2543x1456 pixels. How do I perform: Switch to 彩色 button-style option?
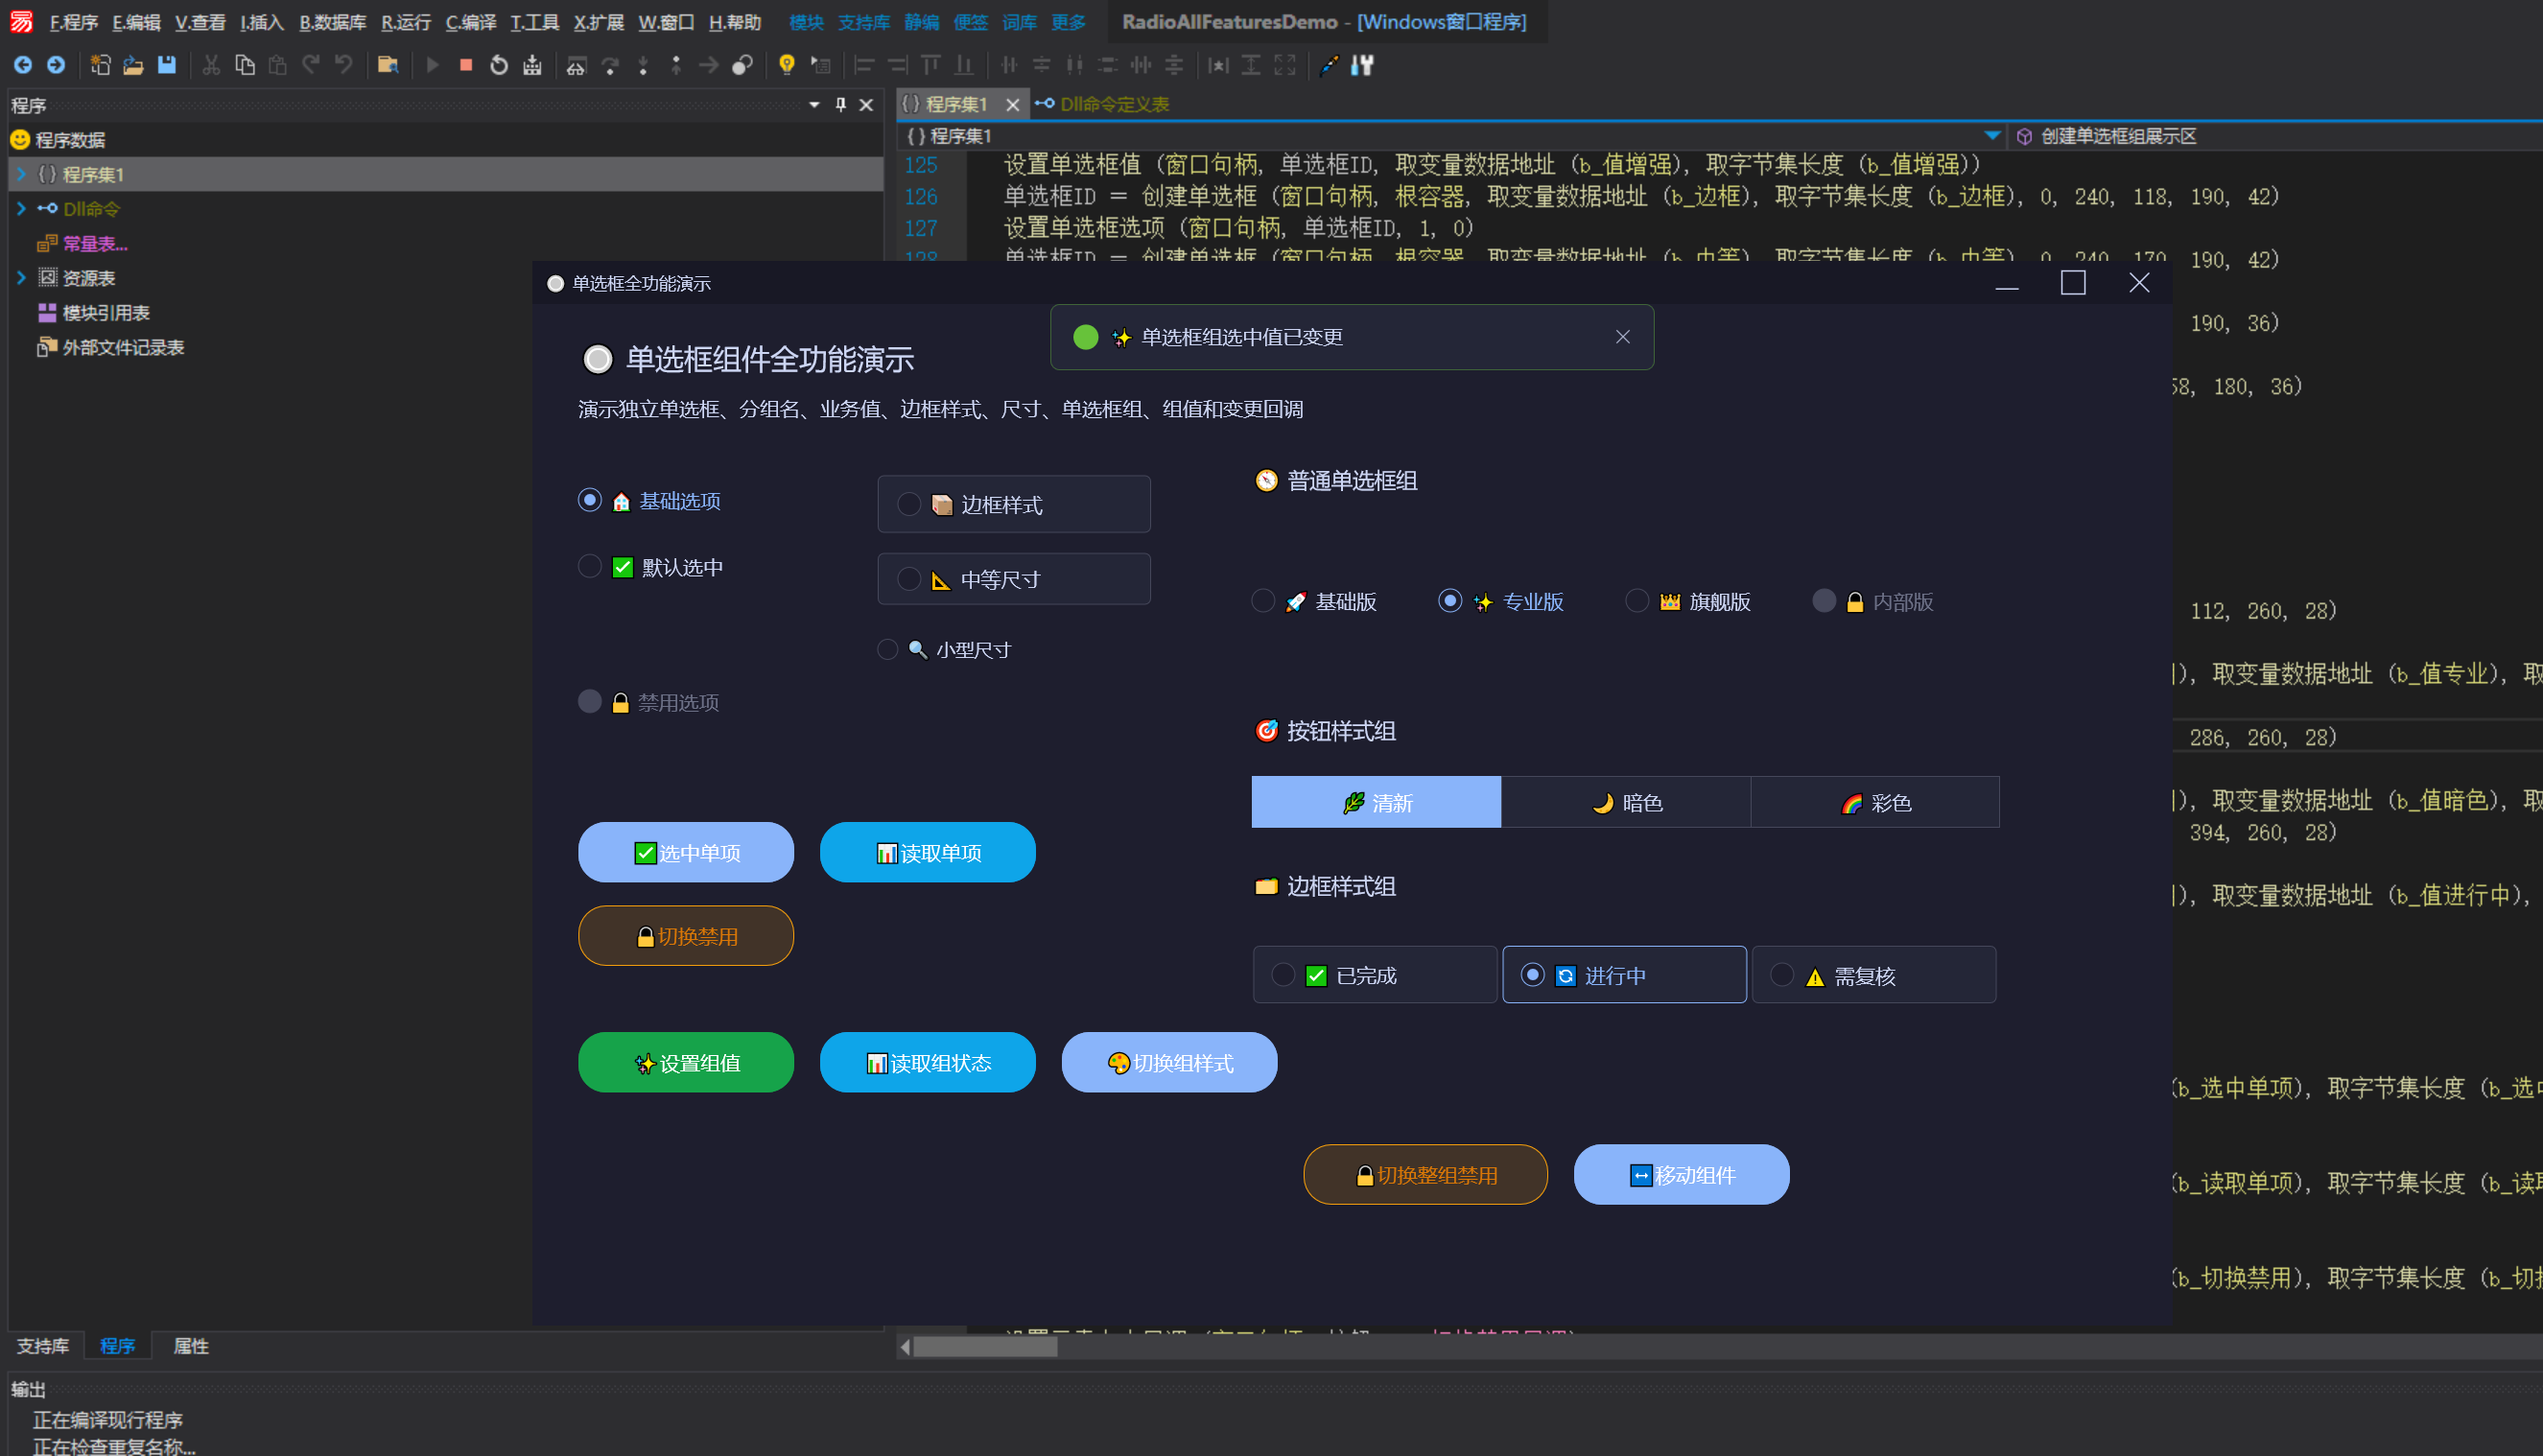tap(1875, 802)
